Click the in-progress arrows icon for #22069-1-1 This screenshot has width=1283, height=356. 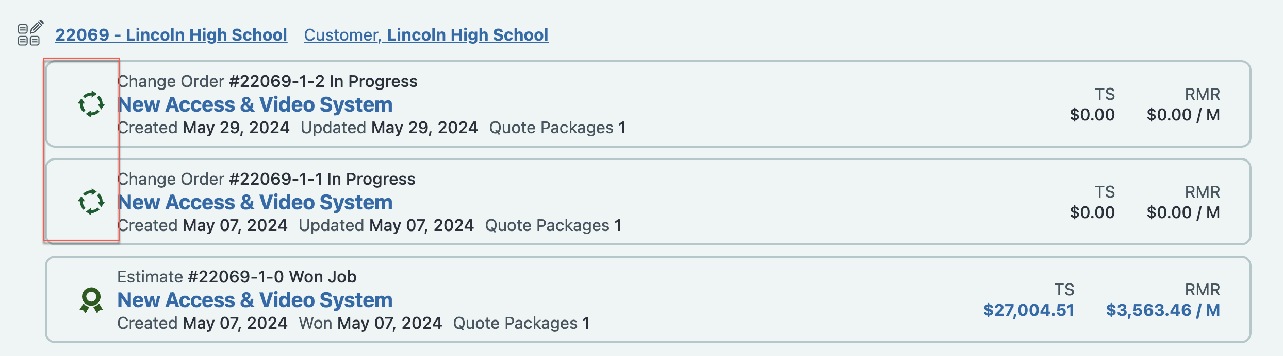click(x=91, y=202)
